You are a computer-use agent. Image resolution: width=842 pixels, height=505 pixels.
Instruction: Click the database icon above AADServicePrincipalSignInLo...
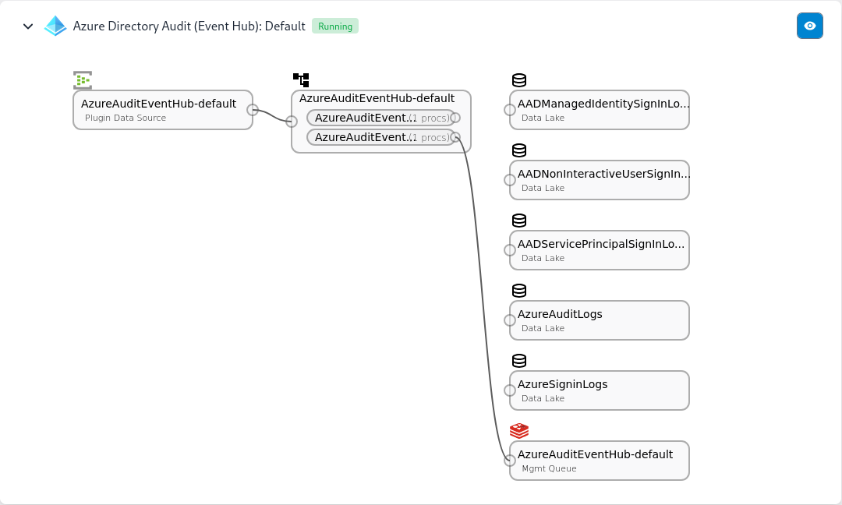[519, 221]
